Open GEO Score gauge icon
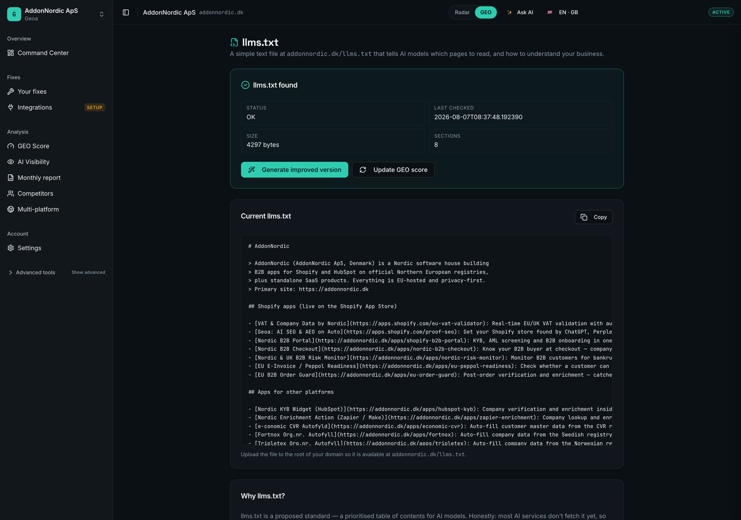Image resolution: width=741 pixels, height=520 pixels. coord(11,146)
